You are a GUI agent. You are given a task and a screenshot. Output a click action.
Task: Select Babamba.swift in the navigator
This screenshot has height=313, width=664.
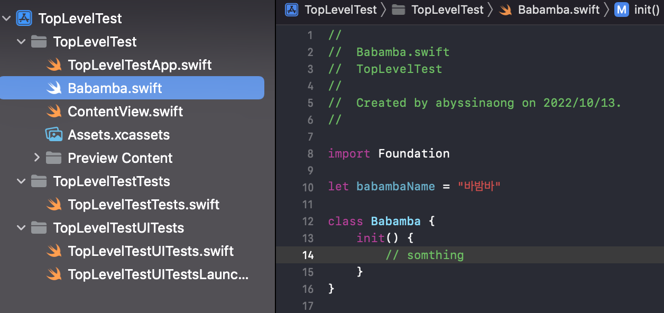pyautogui.click(x=132, y=88)
